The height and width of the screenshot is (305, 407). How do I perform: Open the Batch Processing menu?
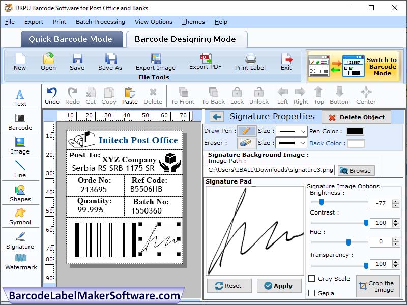(100, 22)
